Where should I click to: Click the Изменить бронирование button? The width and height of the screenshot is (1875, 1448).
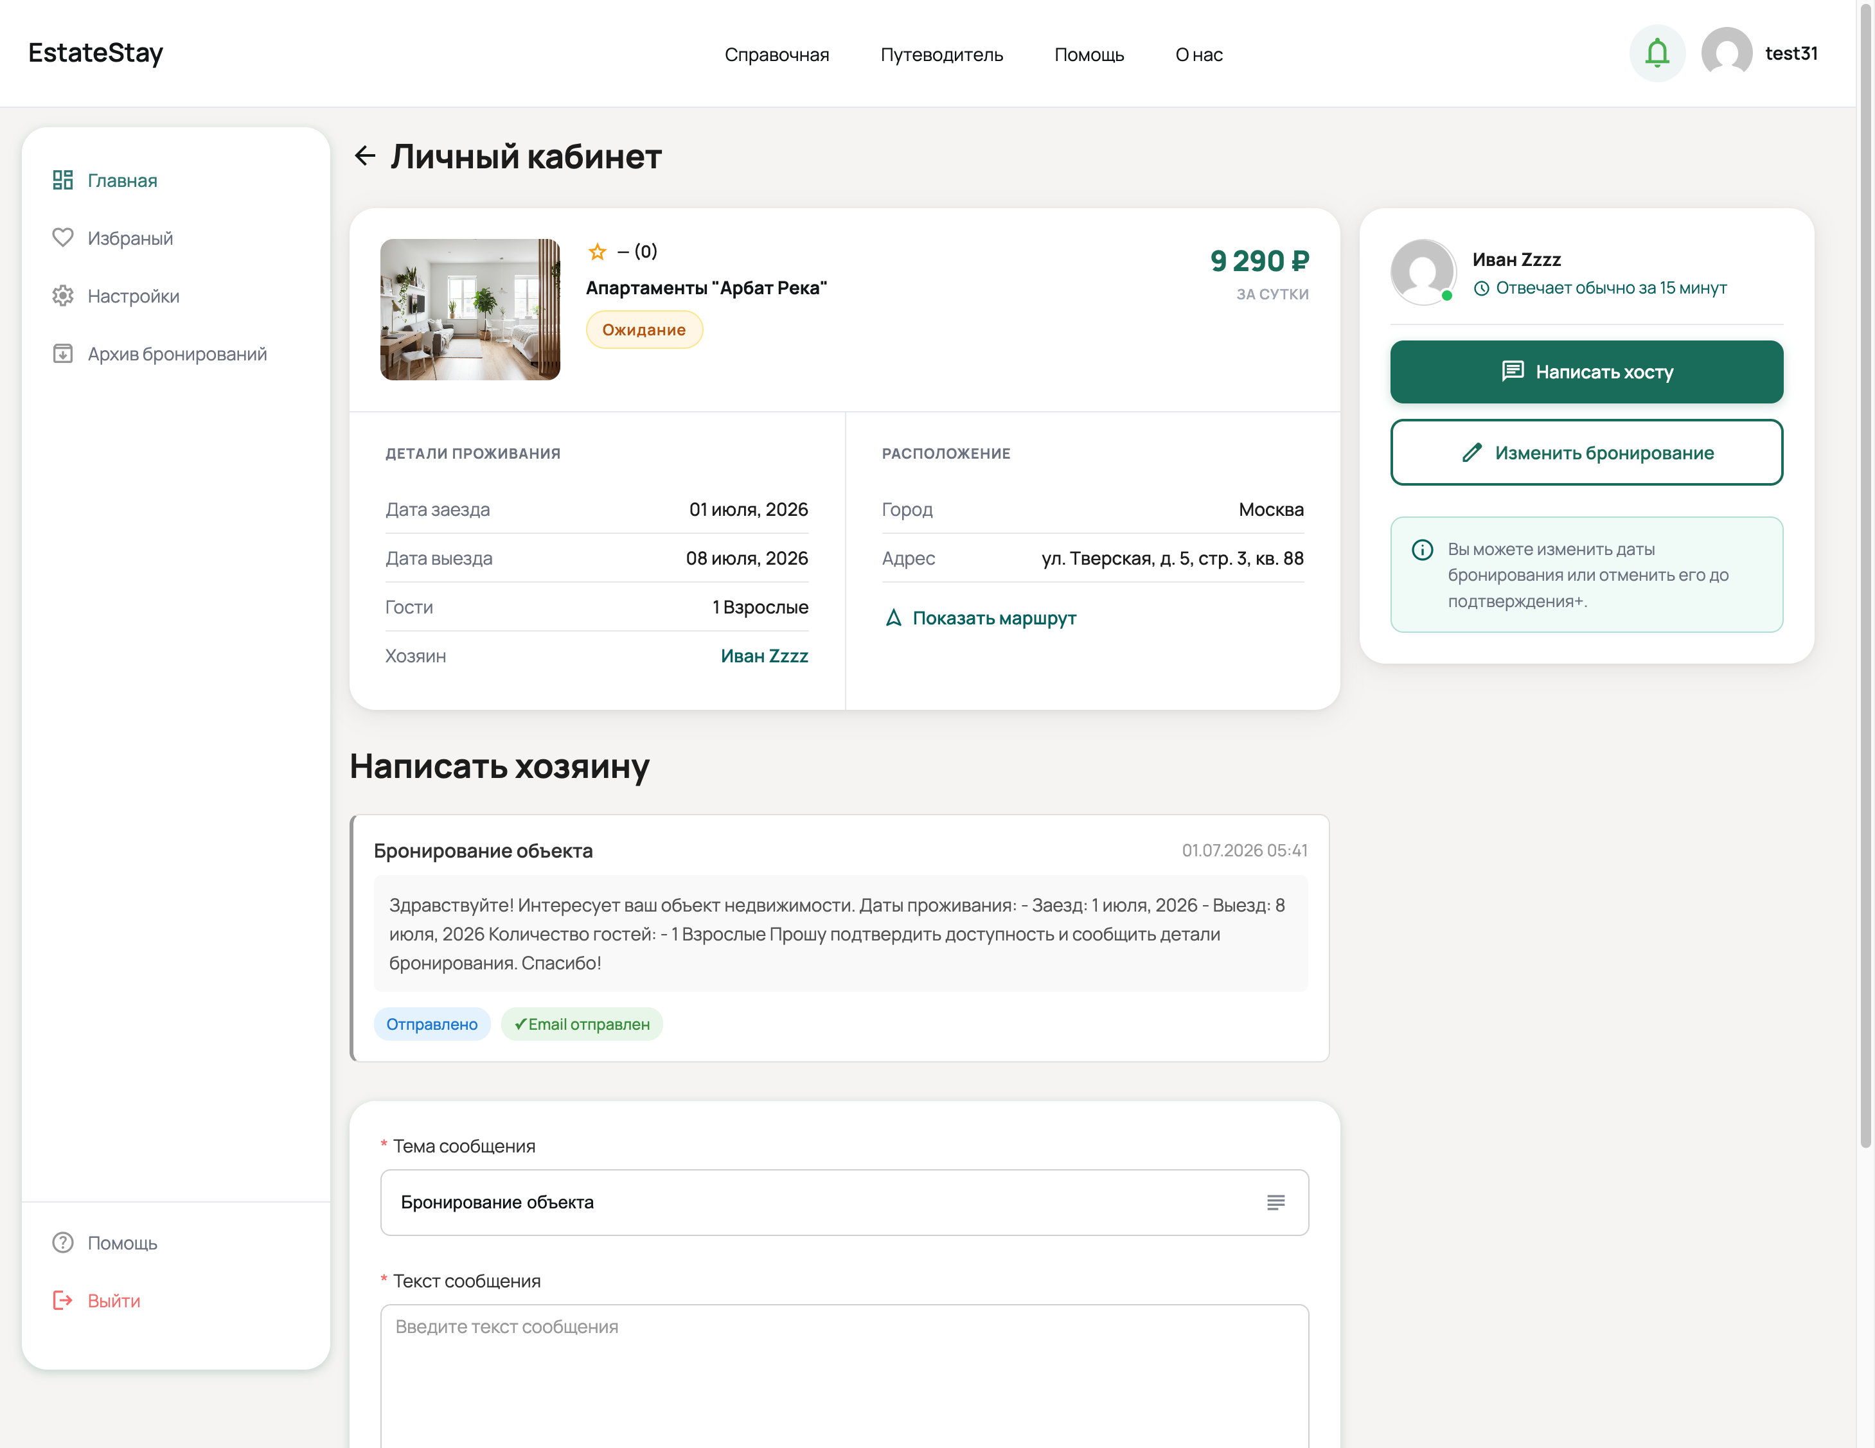[x=1586, y=452]
